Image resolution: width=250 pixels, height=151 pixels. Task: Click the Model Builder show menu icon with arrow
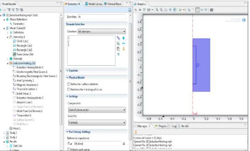pos(21,10)
